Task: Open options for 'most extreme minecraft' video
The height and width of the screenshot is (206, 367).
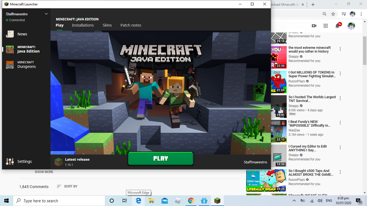Action: 340,49
